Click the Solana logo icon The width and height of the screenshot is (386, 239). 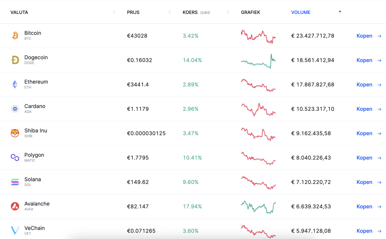(x=15, y=182)
